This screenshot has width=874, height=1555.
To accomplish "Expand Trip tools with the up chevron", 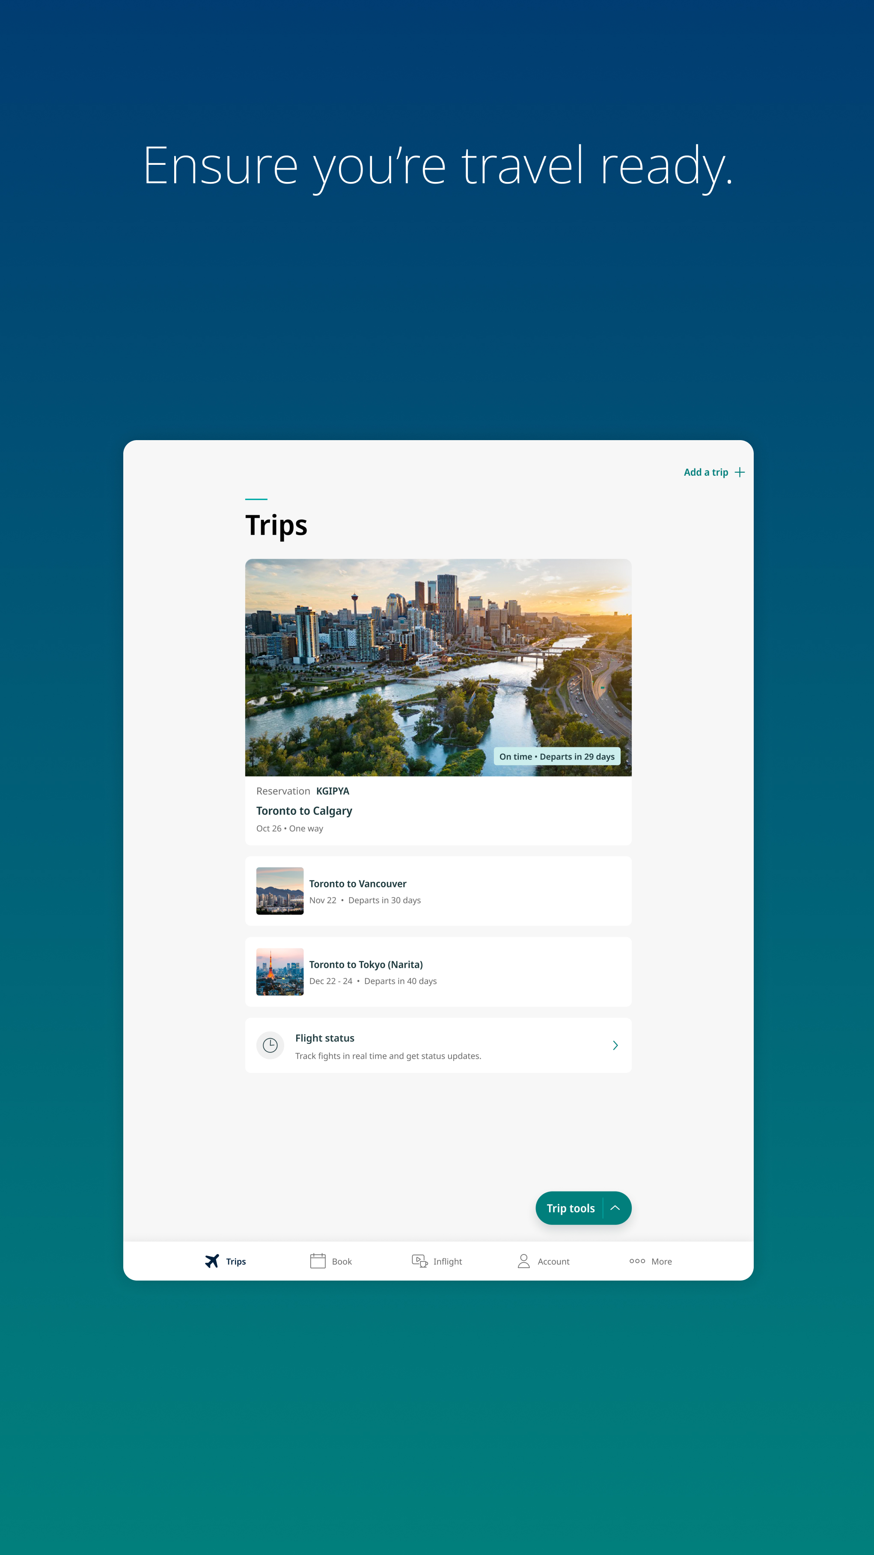I will tap(615, 1208).
